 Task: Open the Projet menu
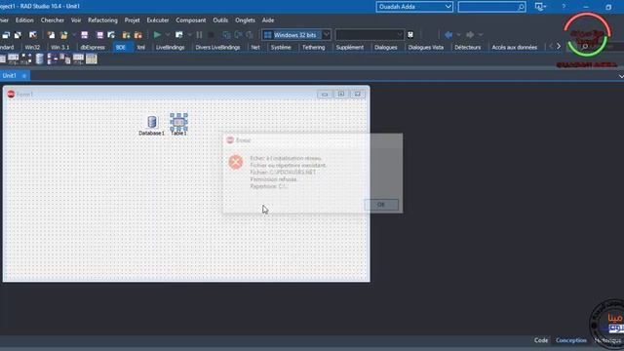133,20
